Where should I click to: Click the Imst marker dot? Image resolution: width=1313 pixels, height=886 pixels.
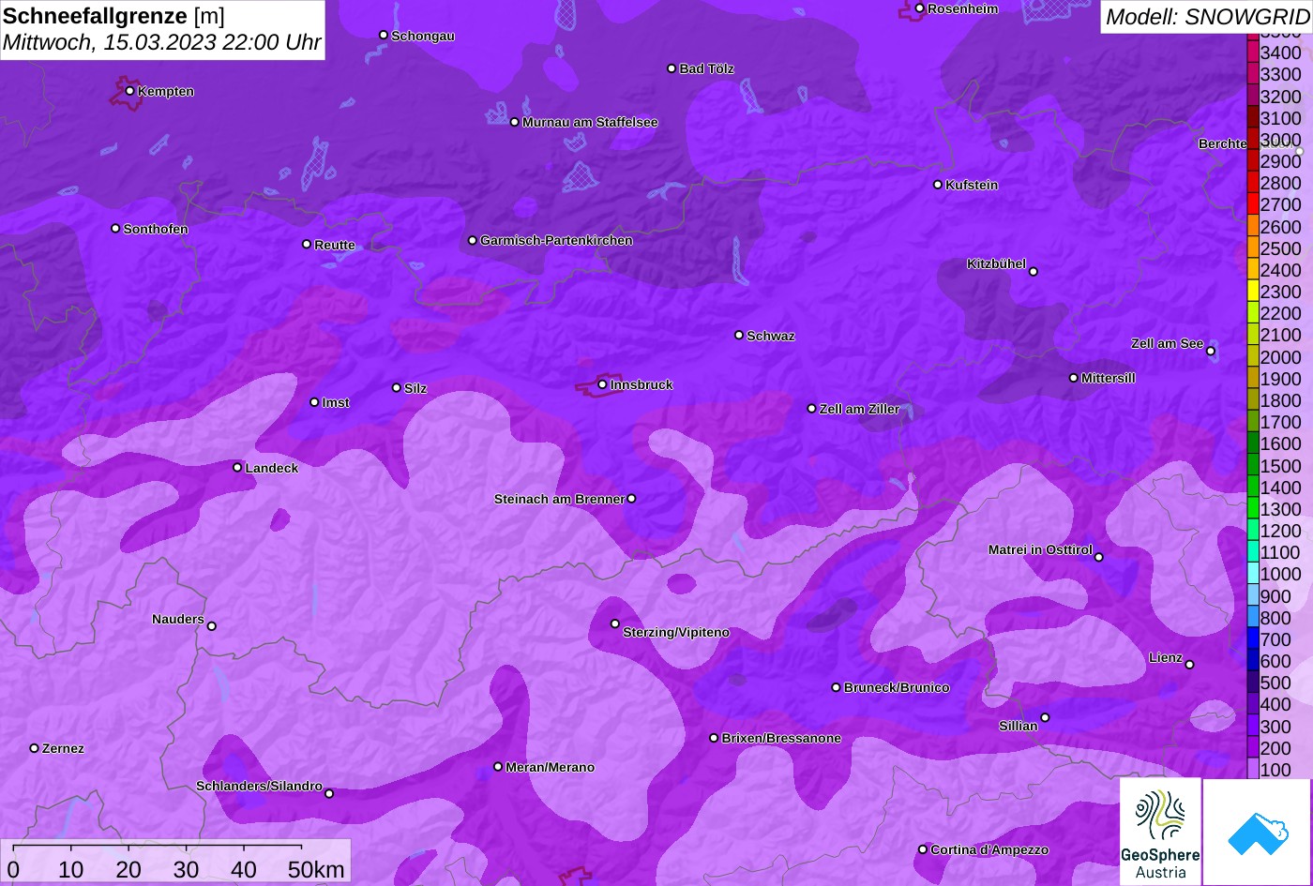pyautogui.click(x=314, y=402)
